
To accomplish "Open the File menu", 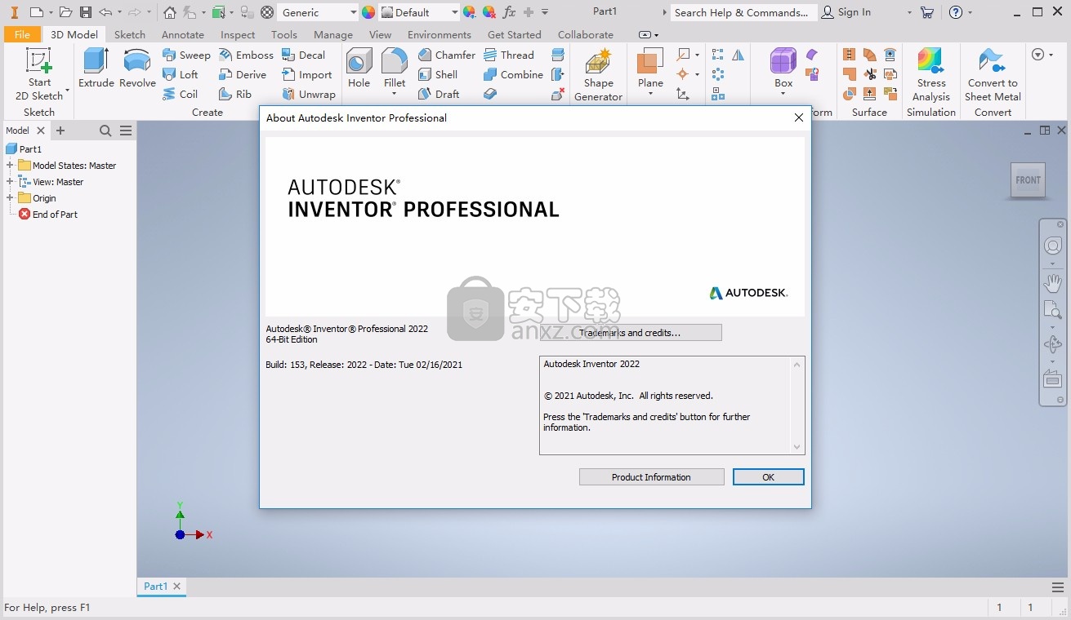I will coord(22,34).
